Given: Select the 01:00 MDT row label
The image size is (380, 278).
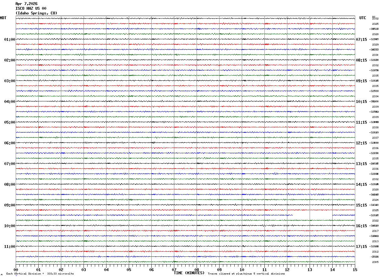Looking at the screenshot, I should 10,40.
